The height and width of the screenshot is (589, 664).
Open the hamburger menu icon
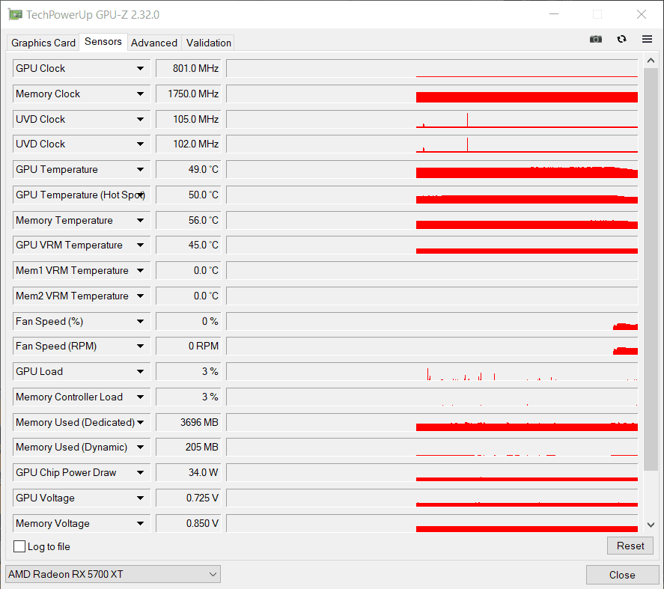(x=647, y=40)
